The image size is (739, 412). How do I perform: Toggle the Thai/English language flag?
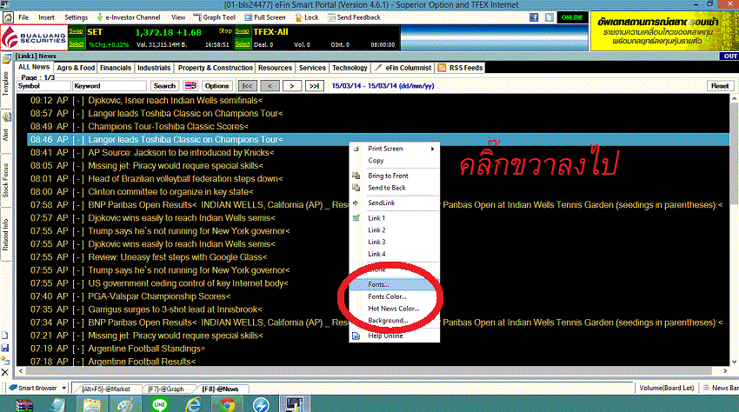190,86
